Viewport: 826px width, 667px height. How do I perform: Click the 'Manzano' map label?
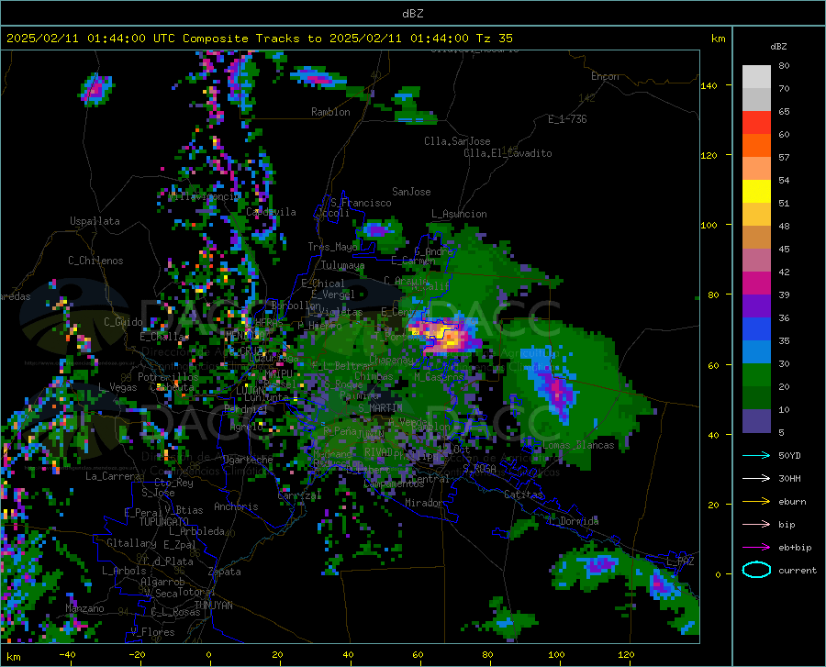coord(84,608)
